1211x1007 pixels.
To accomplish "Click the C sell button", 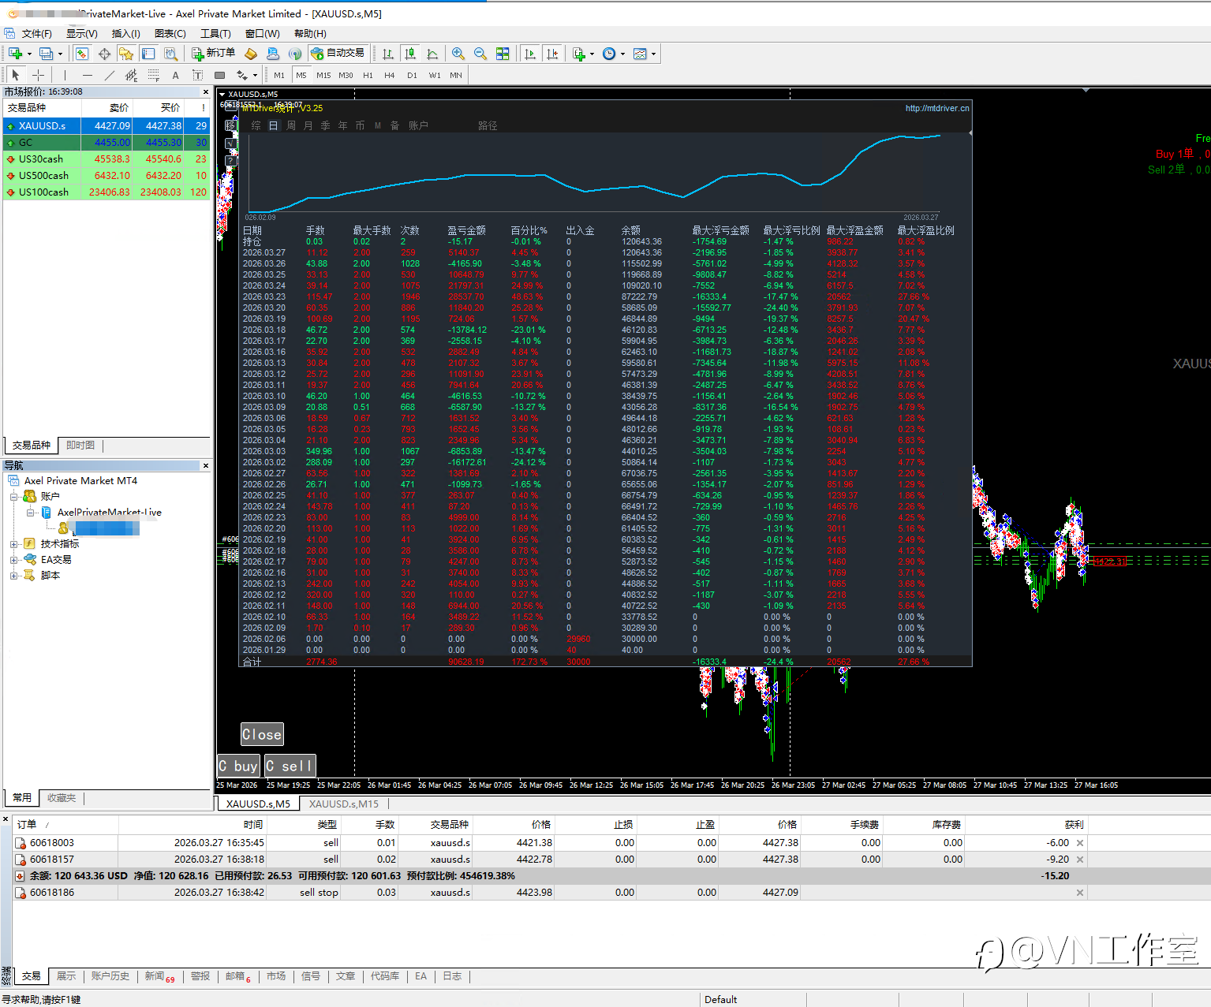I will (x=290, y=766).
